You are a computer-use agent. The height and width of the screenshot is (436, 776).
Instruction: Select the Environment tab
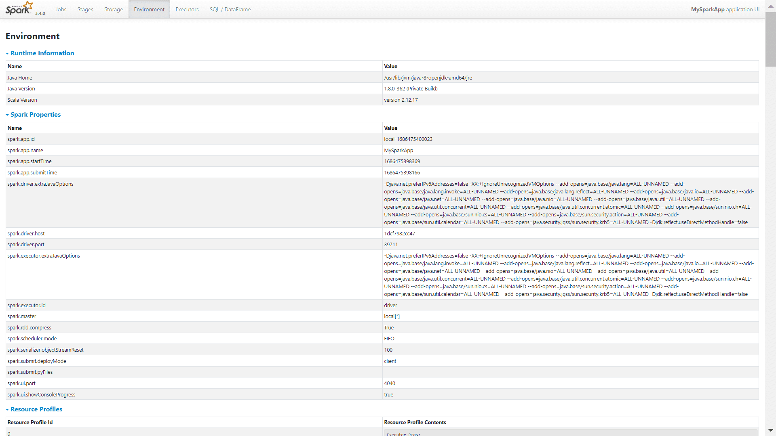[149, 9]
